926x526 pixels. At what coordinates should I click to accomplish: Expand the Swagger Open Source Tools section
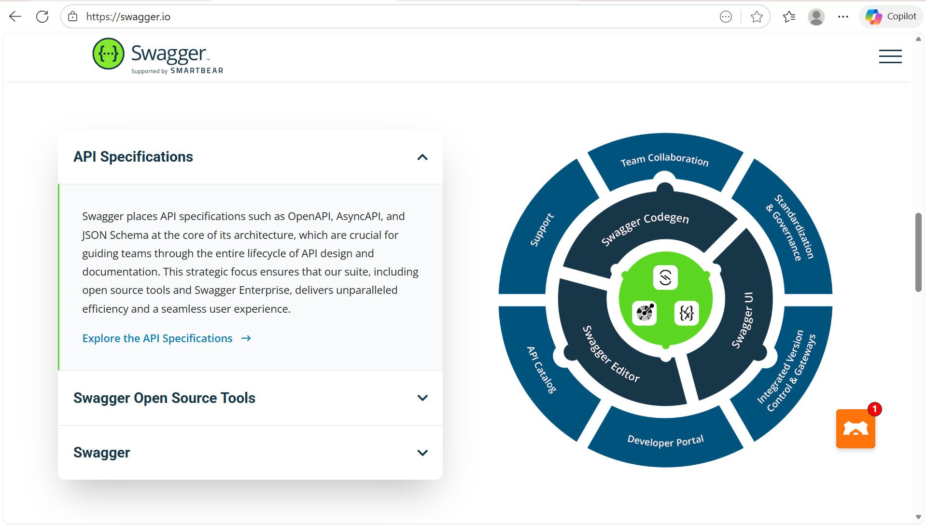point(422,398)
